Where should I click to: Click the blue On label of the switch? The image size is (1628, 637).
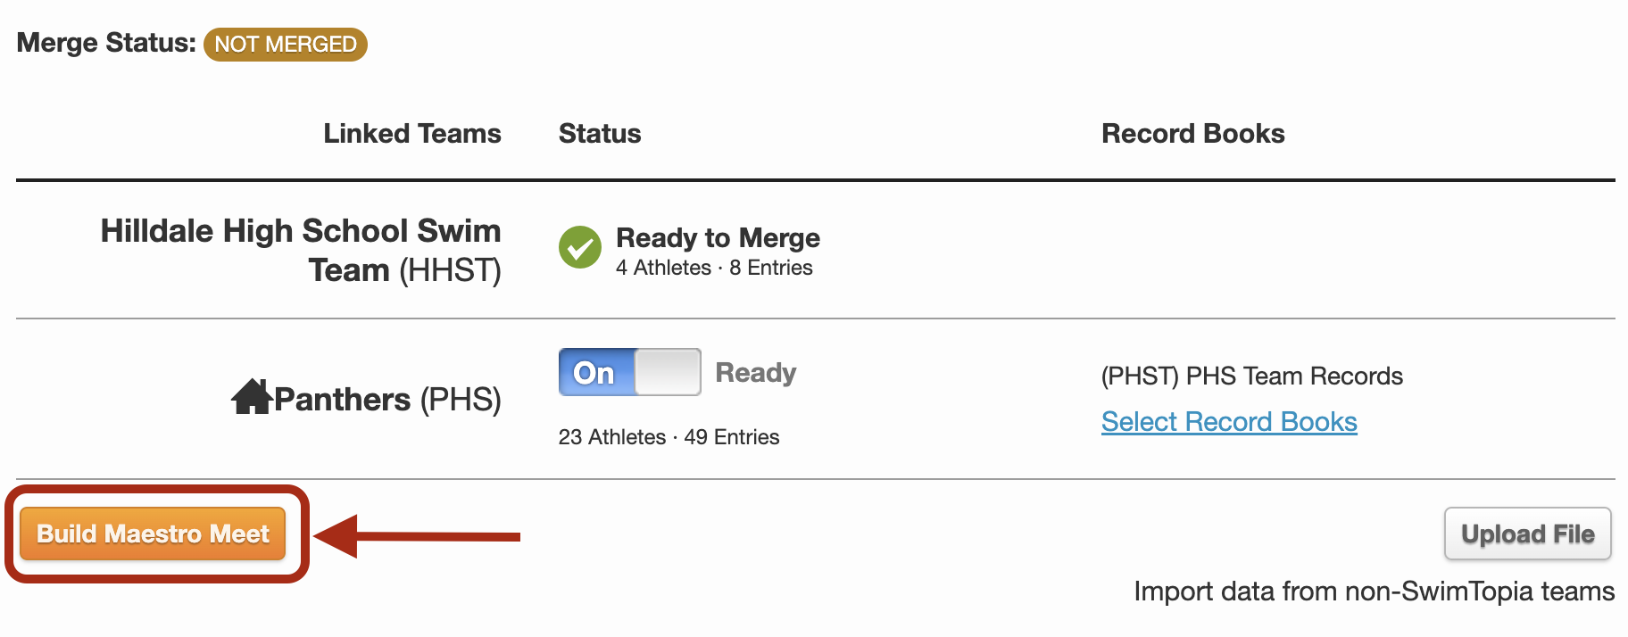pyautogui.click(x=595, y=372)
